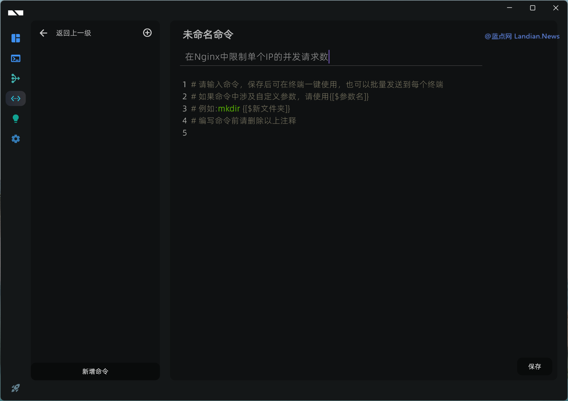This screenshot has height=401, width=568.
Task: Open the lightbulb tips icon
Action: pos(16,119)
